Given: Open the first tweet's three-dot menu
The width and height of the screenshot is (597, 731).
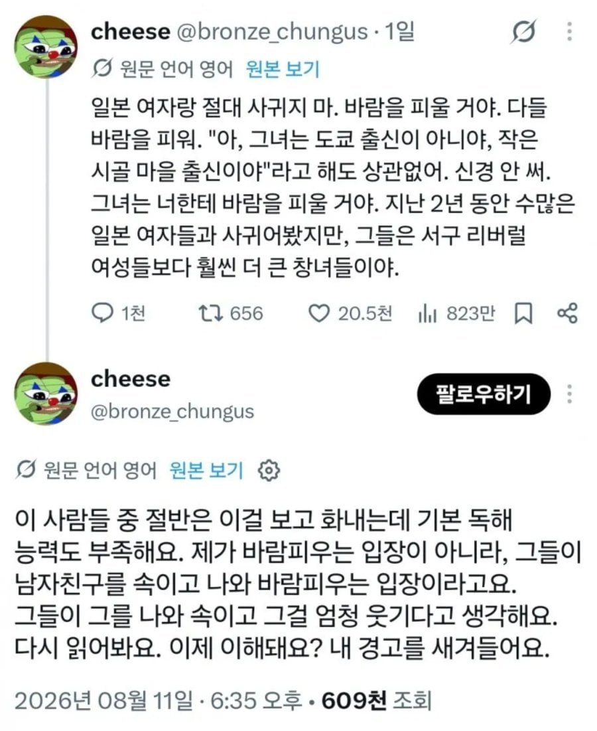Looking at the screenshot, I should pyautogui.click(x=569, y=32).
